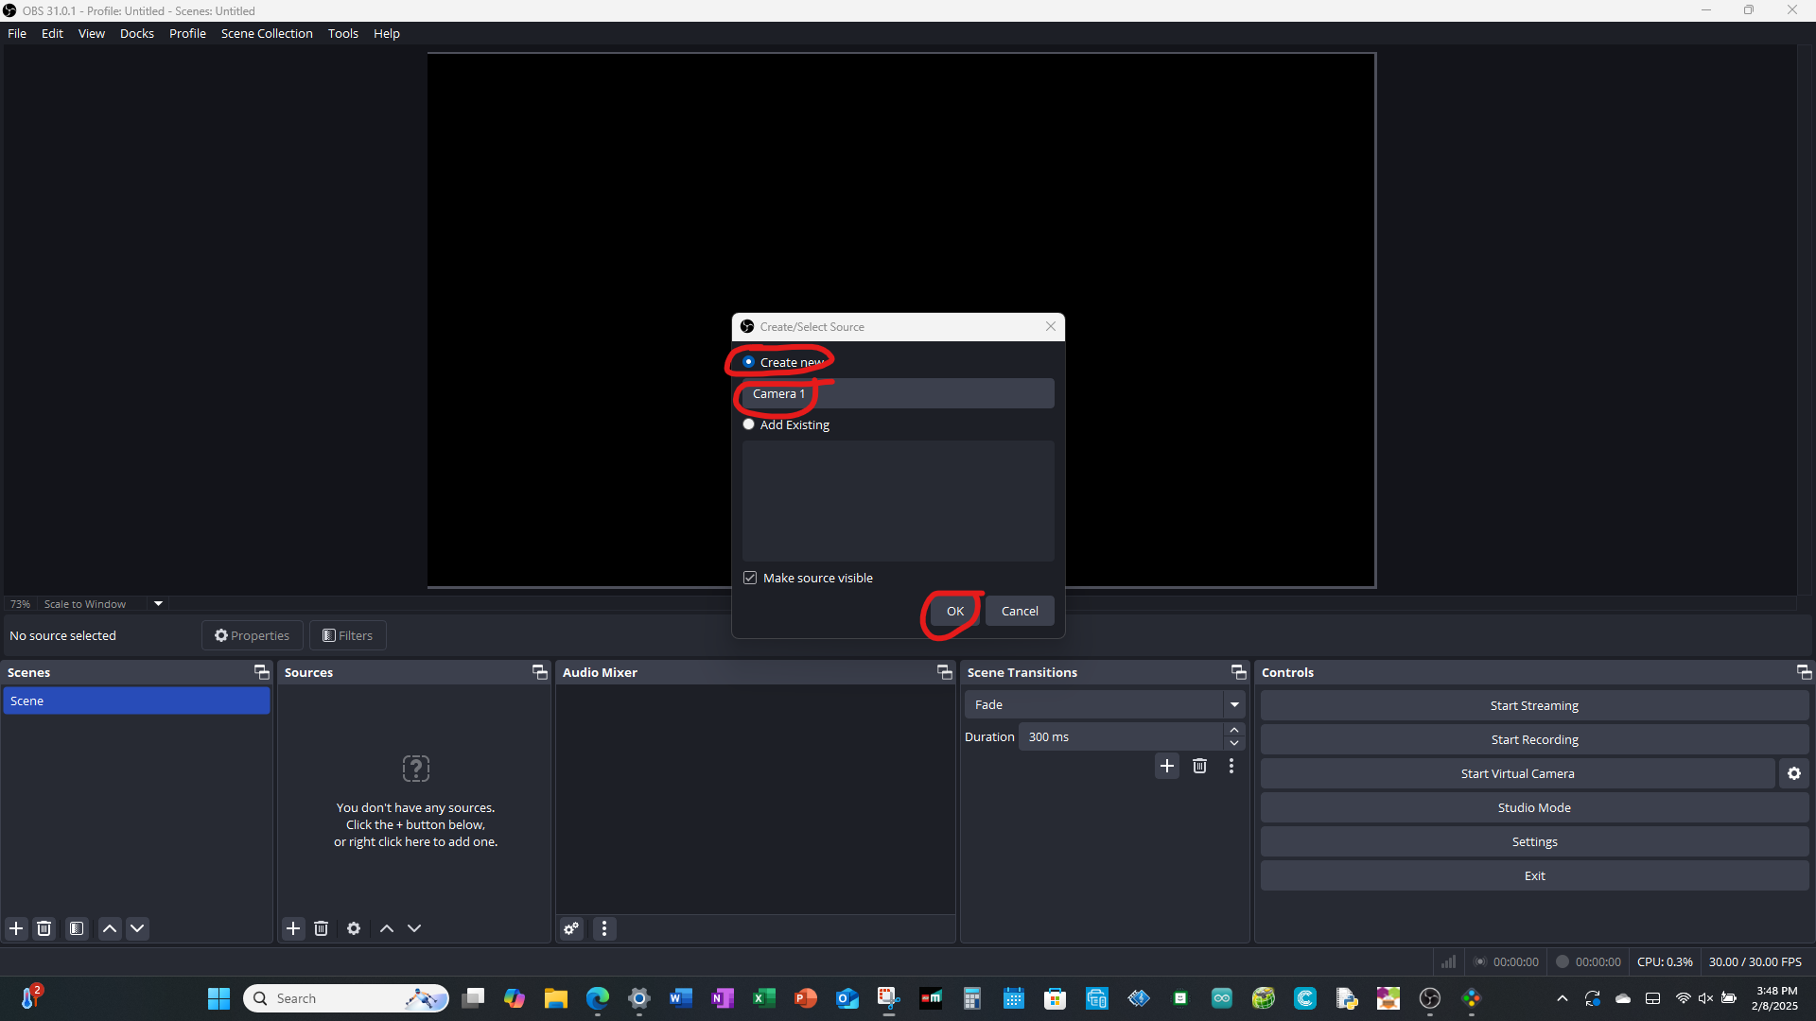This screenshot has height=1021, width=1816.
Task: Open the Fade transition dropdown
Action: click(1234, 704)
